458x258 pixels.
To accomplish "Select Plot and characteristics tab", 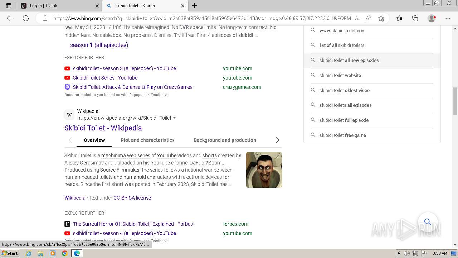I will pyautogui.click(x=147, y=140).
